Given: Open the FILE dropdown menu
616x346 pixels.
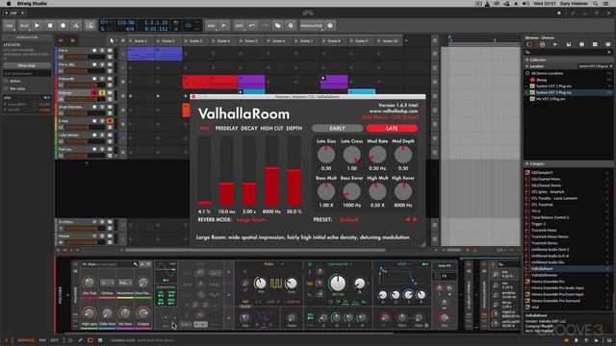Looking at the screenshot, I should pyautogui.click(x=9, y=26).
